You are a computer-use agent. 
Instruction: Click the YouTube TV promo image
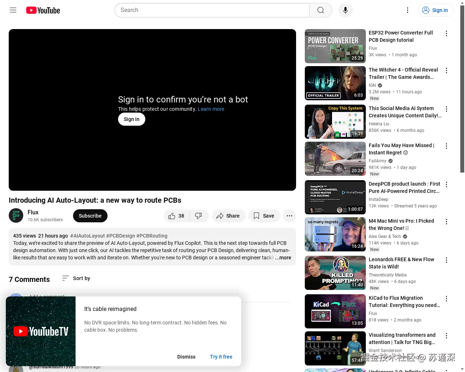(x=41, y=331)
